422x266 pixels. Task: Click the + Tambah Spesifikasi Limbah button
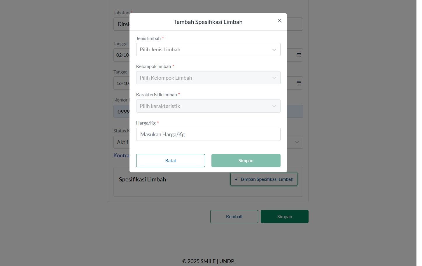point(264,179)
